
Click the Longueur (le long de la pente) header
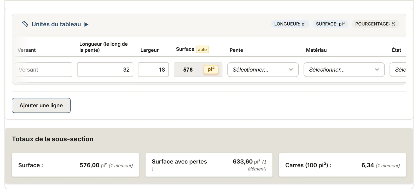tap(103, 47)
